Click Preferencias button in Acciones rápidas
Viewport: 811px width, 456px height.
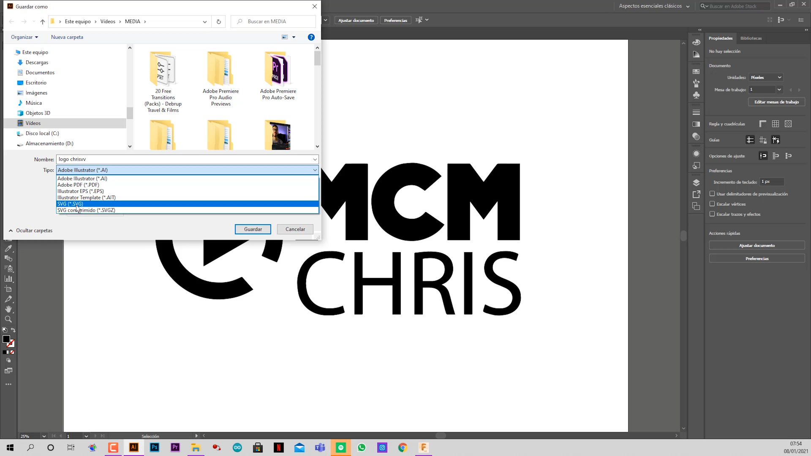pyautogui.click(x=757, y=258)
